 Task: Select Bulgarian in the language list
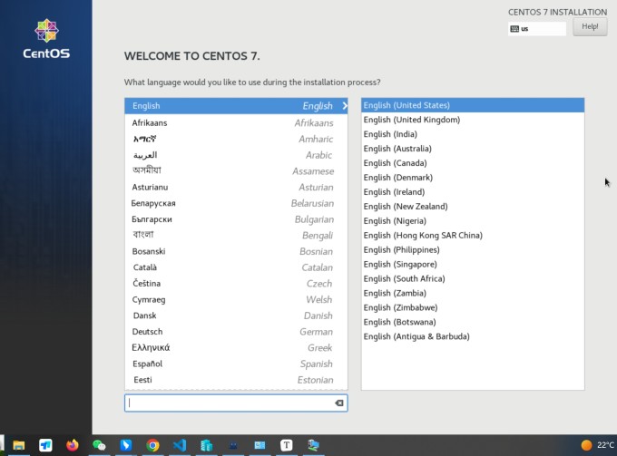click(x=236, y=219)
